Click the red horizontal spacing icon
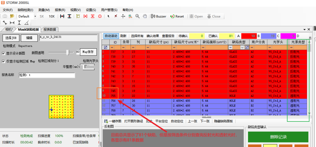Image resolution: width=316 pixels, height=147 pixels. (x=85, y=16)
